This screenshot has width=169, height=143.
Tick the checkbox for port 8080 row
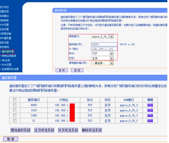coord(15,105)
